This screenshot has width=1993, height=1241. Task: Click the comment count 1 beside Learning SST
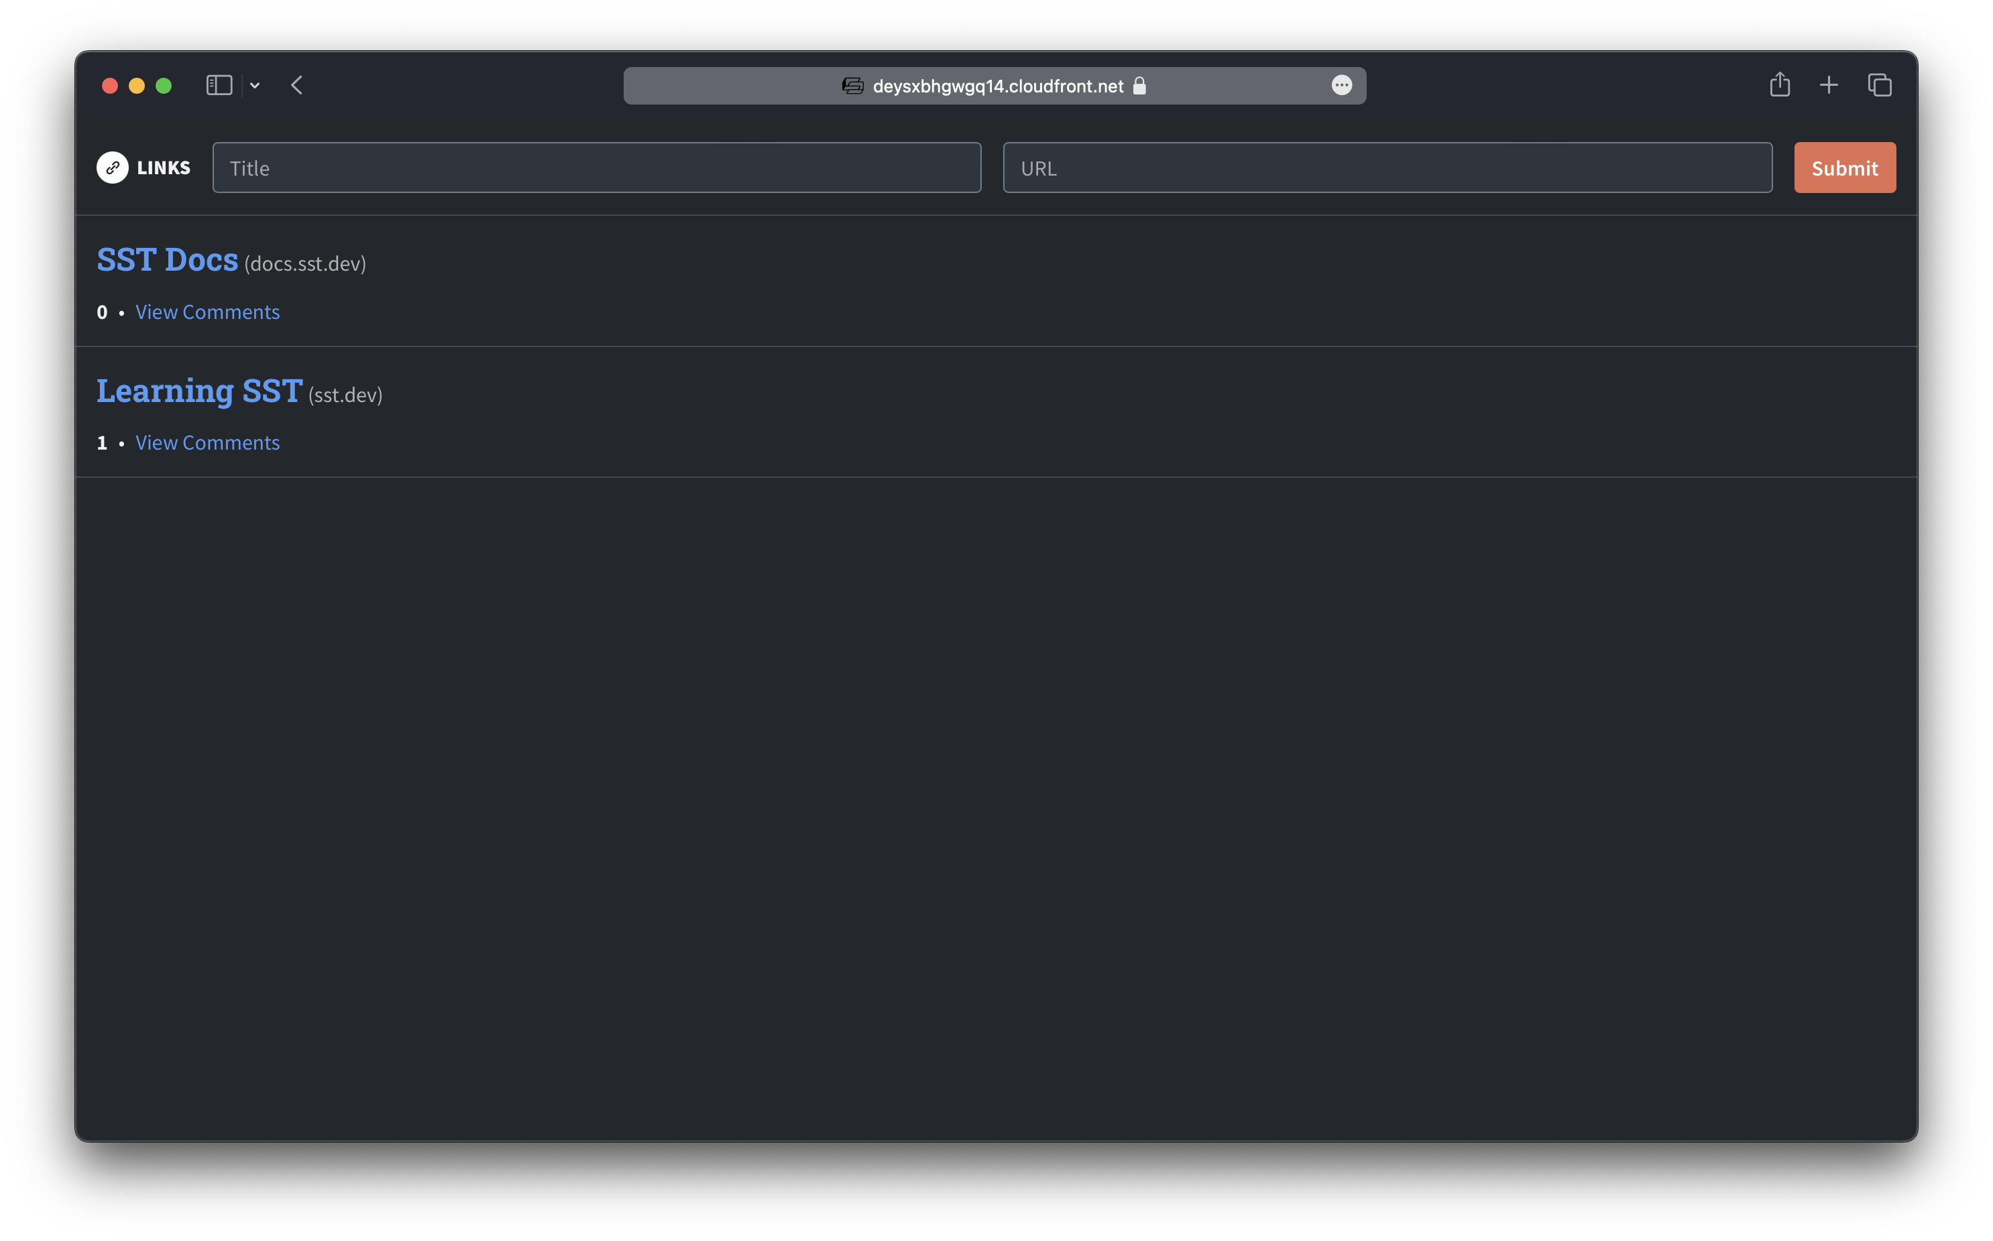[x=101, y=442]
